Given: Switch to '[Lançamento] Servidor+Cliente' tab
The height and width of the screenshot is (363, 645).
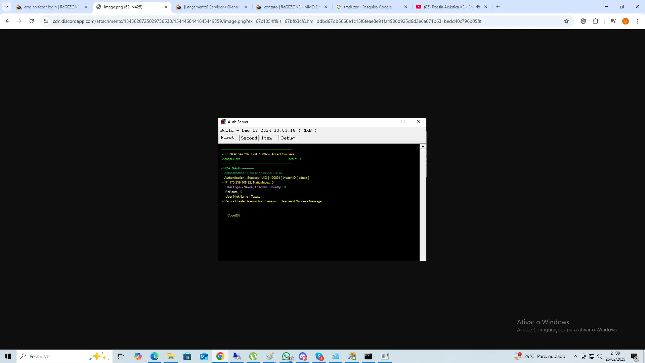Looking at the screenshot, I should (212, 7).
